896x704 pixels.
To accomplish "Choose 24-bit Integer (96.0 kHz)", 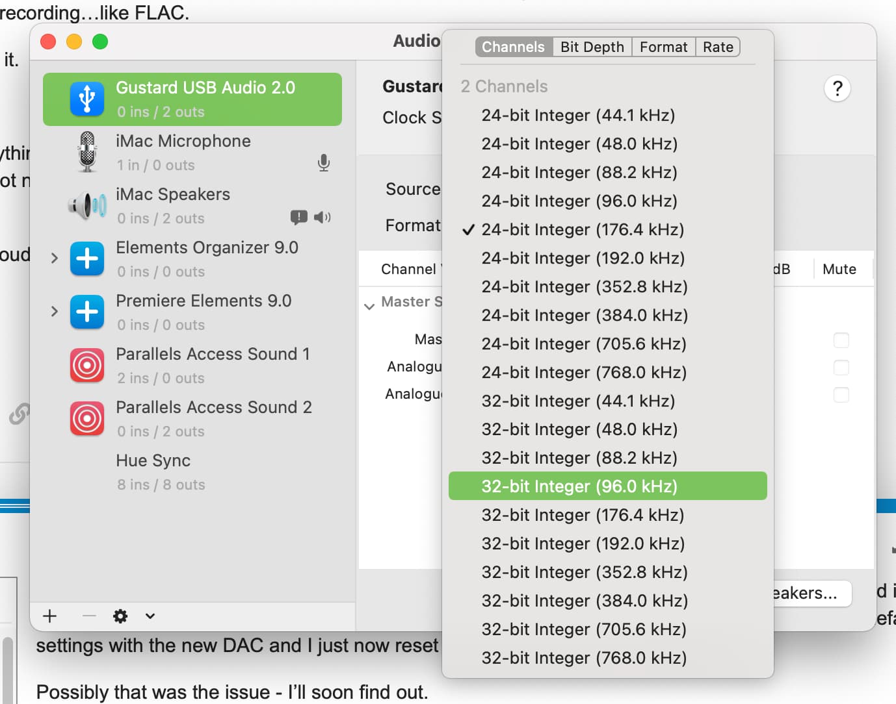I will click(x=608, y=201).
